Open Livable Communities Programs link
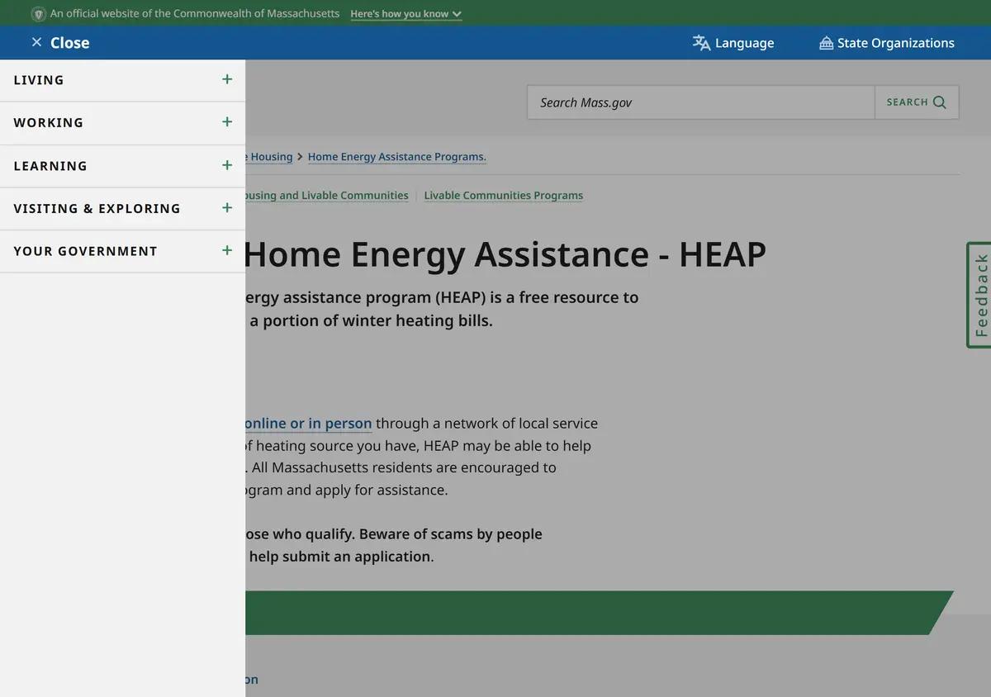Viewport: 991px width, 697px height. click(504, 196)
